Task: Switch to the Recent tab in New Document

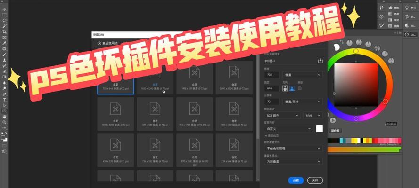Action: click(x=107, y=43)
